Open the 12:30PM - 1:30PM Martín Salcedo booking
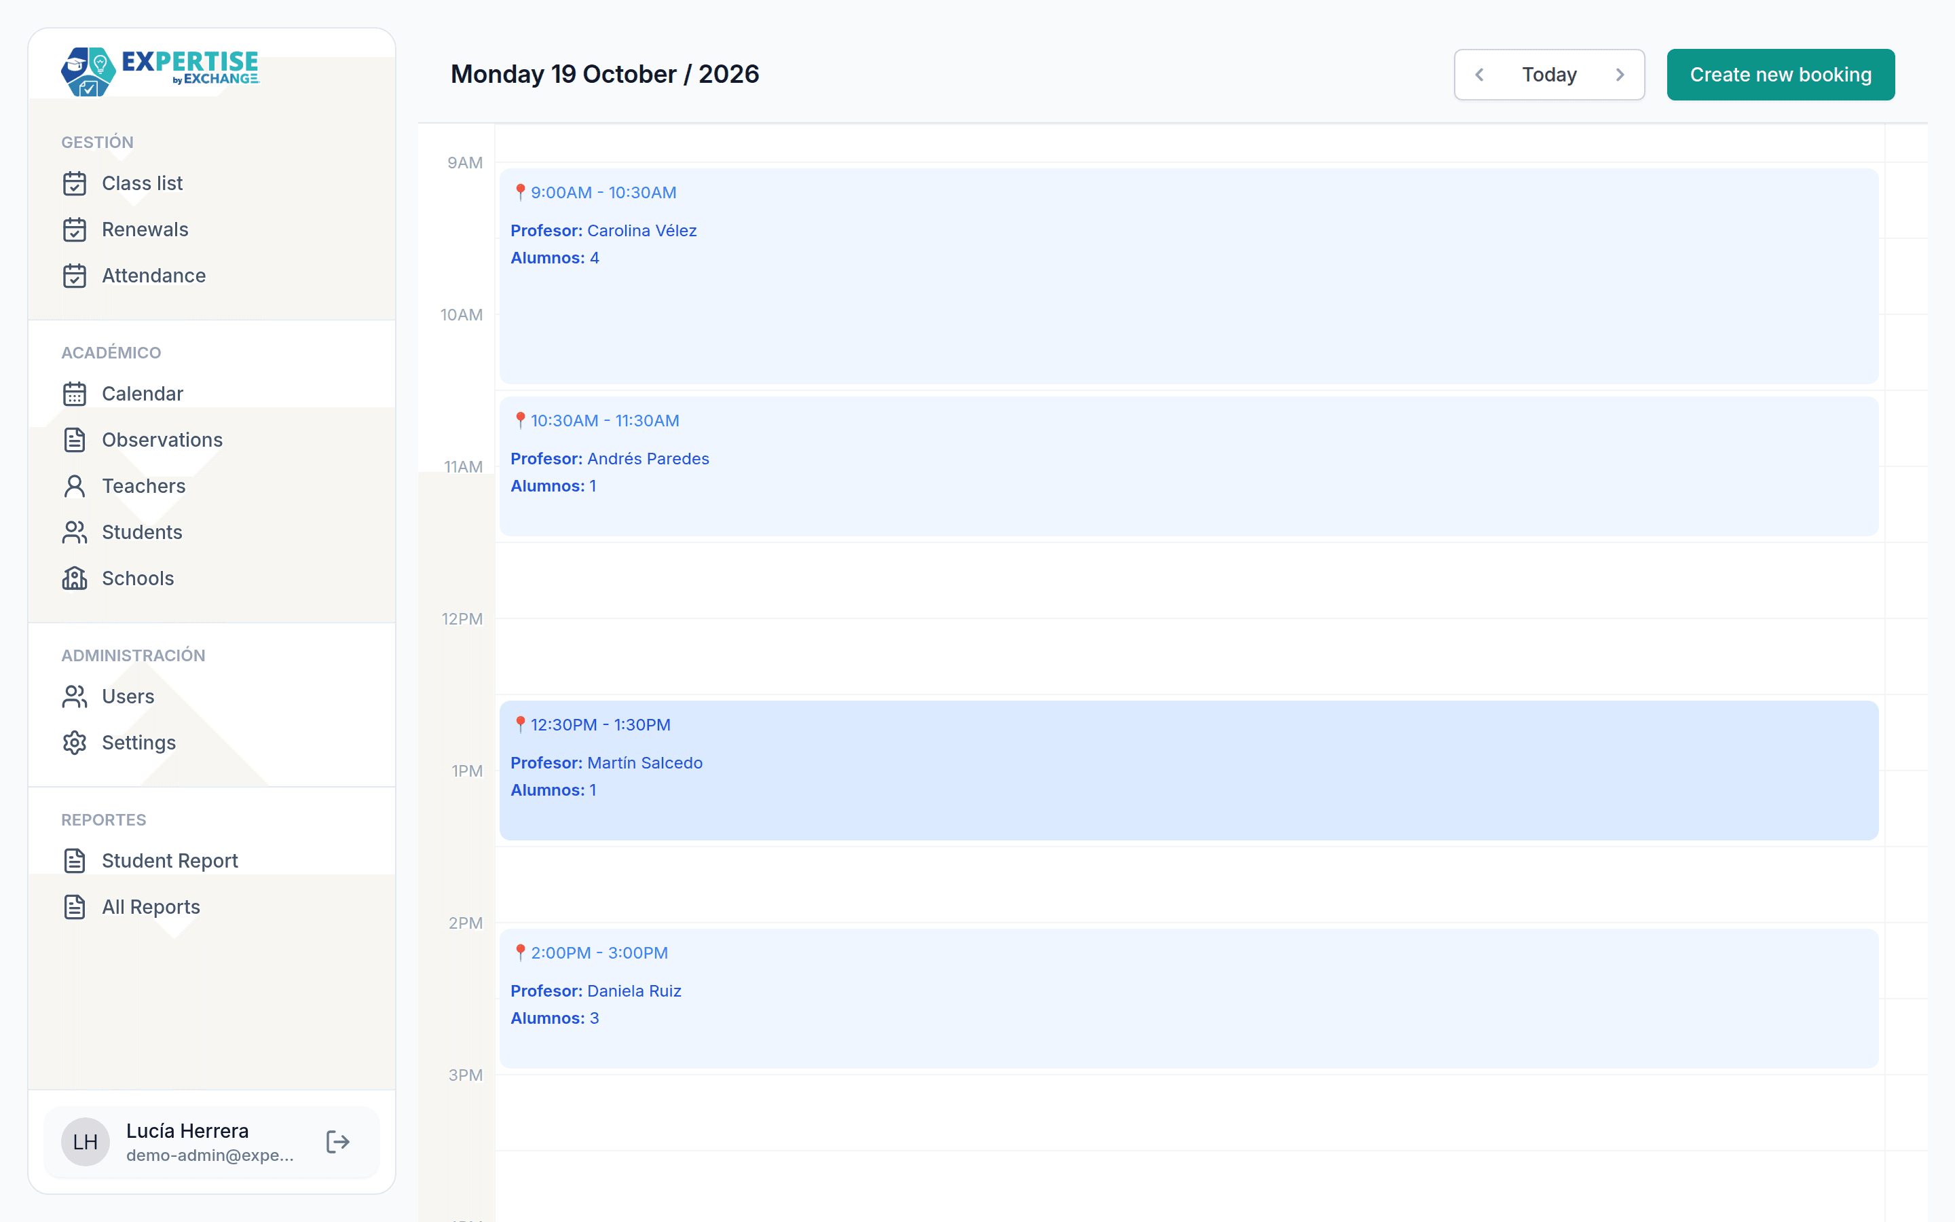The width and height of the screenshot is (1955, 1222). tap(1189, 771)
